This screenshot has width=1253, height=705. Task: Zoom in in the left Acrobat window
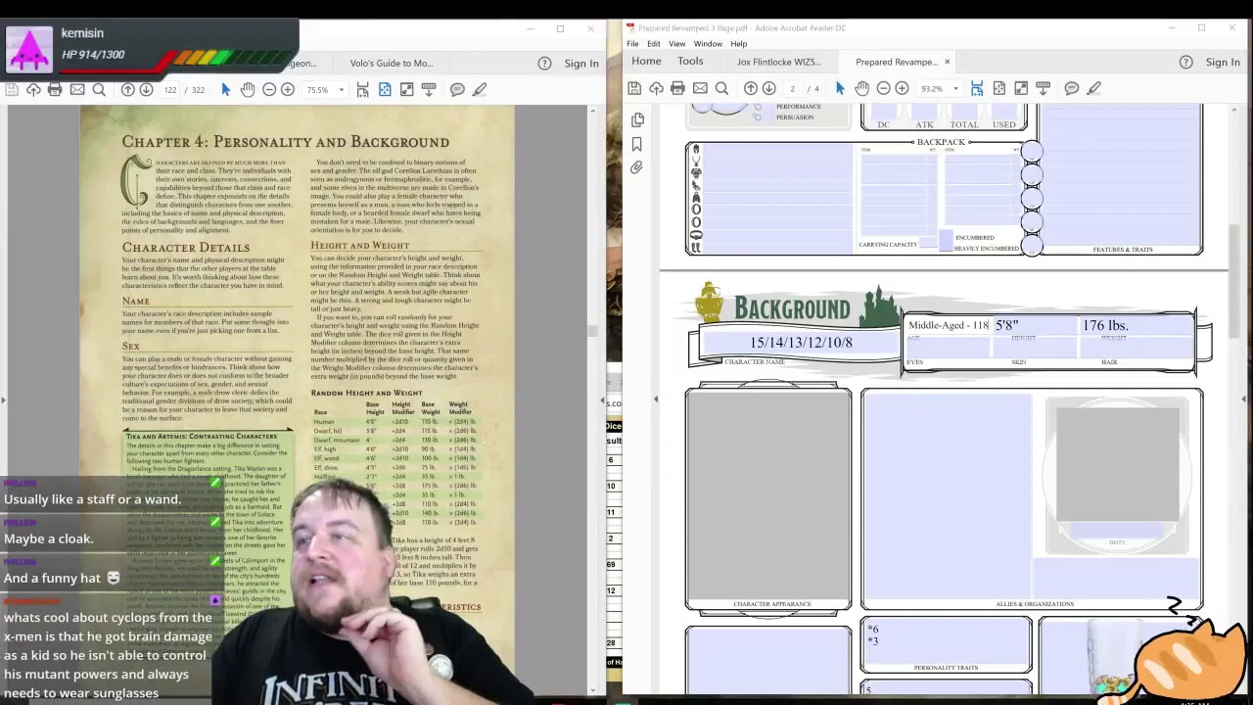pyautogui.click(x=288, y=89)
